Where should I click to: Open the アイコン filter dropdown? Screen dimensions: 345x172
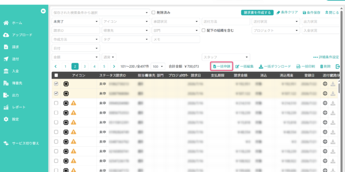point(126,21)
